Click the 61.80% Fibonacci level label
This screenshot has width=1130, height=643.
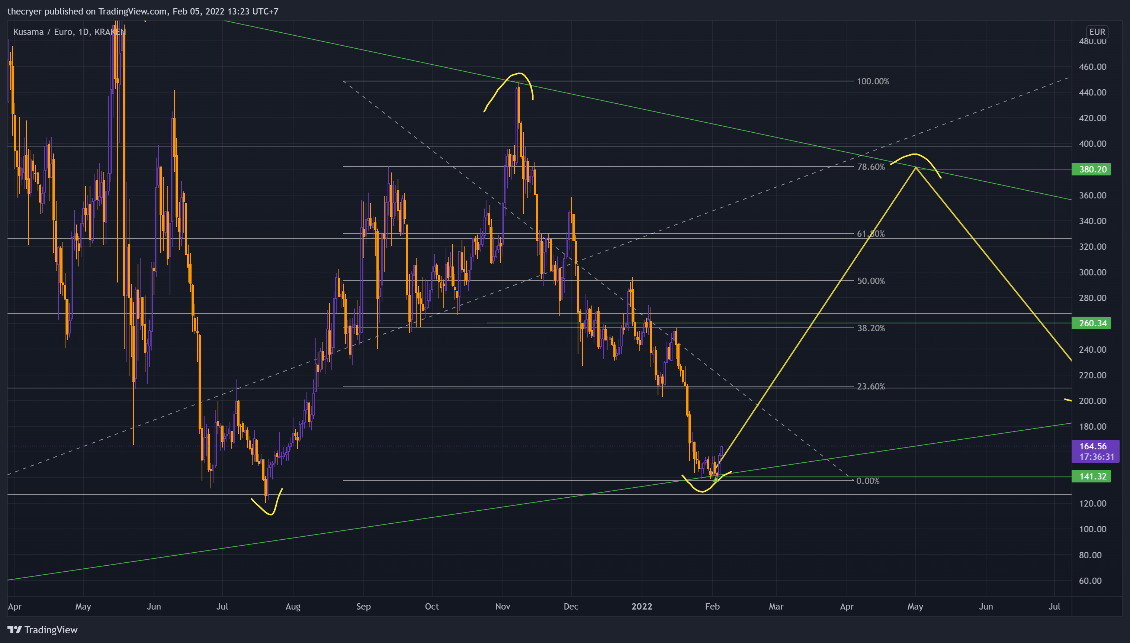click(x=871, y=234)
